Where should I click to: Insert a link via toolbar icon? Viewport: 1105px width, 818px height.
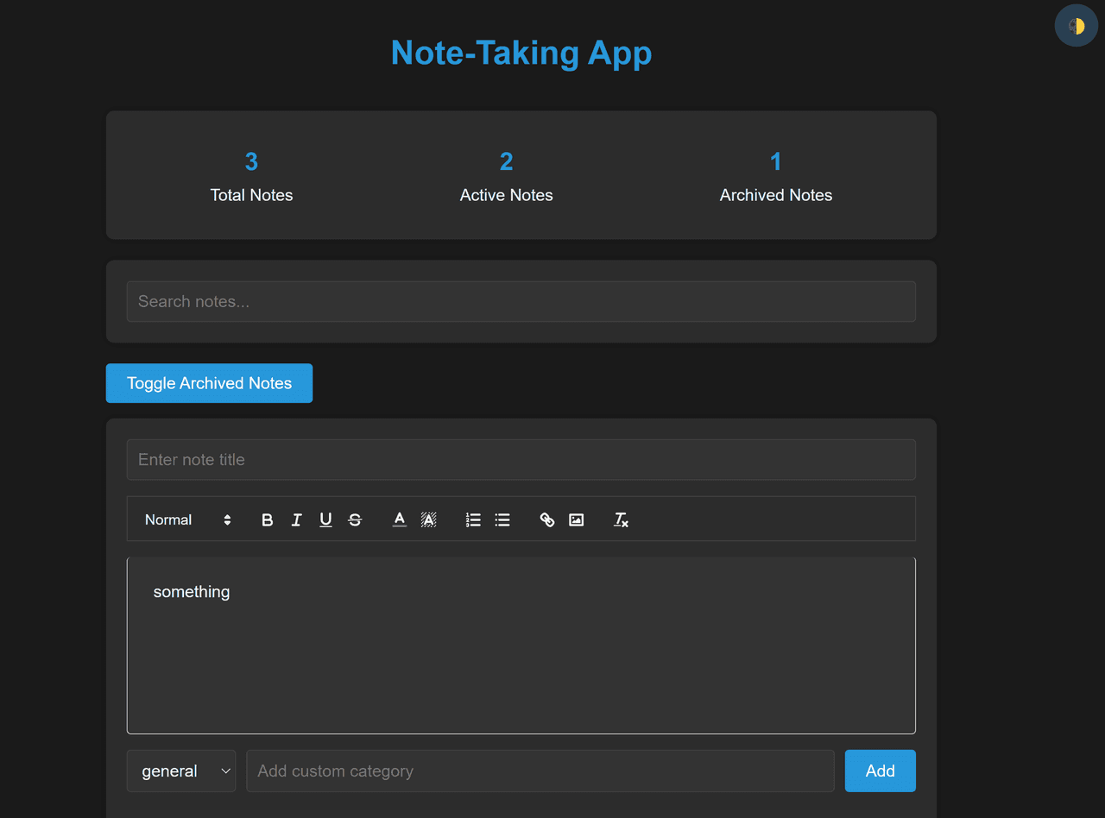point(547,519)
